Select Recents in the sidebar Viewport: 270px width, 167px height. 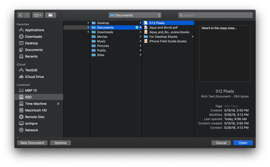(39, 57)
